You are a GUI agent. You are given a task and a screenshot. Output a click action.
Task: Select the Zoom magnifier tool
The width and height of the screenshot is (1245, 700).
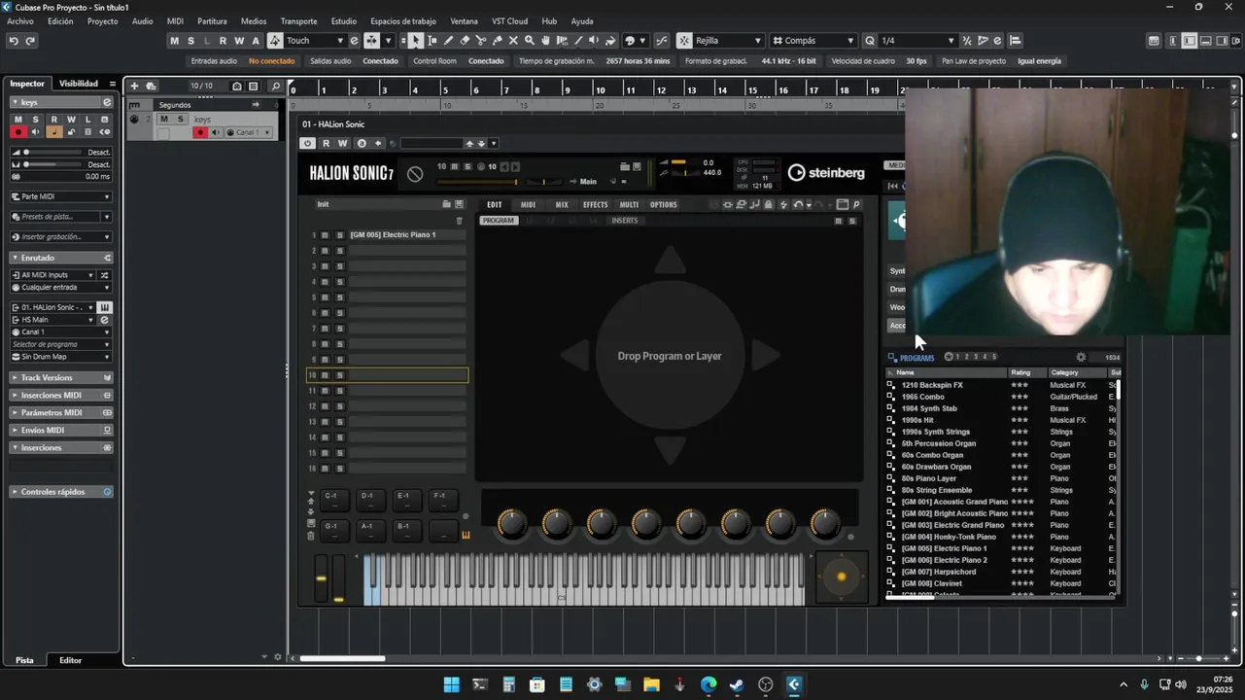530,41
